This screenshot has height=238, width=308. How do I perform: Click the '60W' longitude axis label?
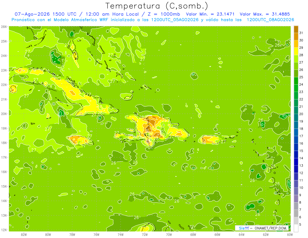(290, 234)
